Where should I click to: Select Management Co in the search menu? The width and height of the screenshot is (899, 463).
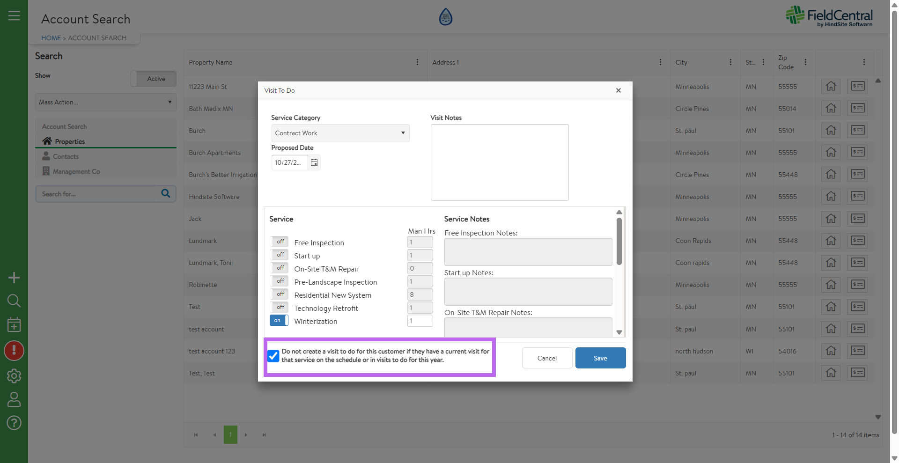[76, 172]
